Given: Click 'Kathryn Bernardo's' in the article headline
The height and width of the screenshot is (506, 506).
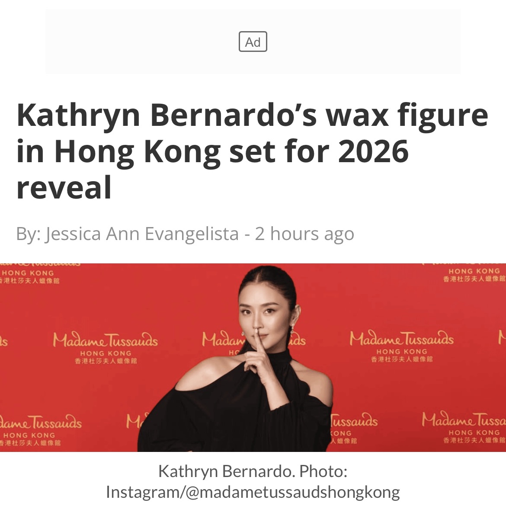Looking at the screenshot, I should click(167, 115).
